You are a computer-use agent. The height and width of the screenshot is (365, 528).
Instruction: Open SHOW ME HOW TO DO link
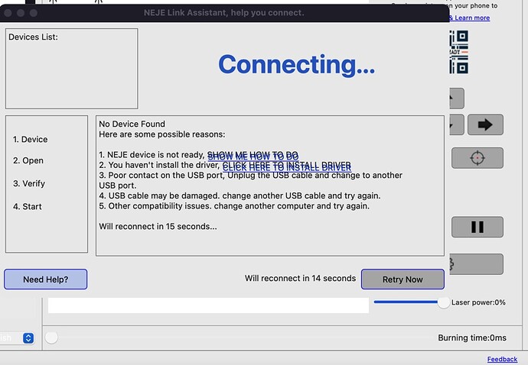[x=253, y=156]
